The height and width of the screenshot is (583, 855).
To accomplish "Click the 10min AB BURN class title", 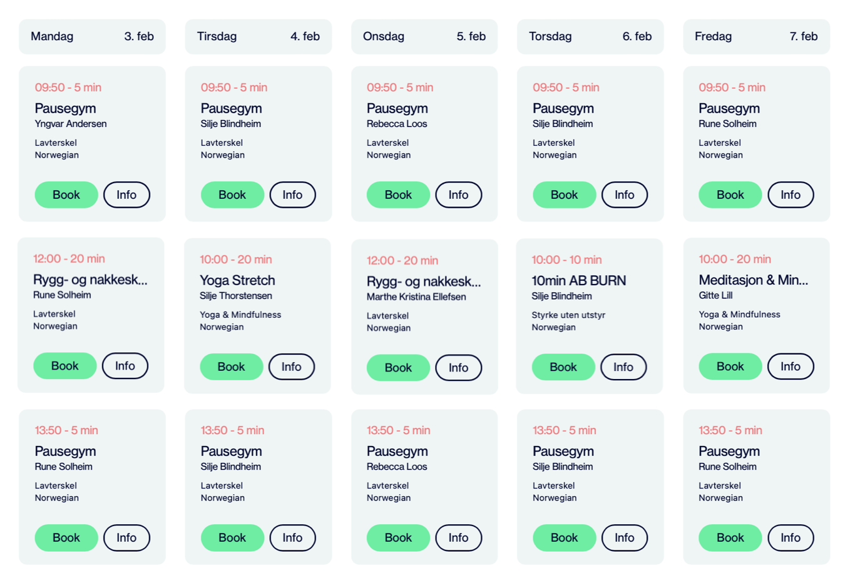I will 578,281.
